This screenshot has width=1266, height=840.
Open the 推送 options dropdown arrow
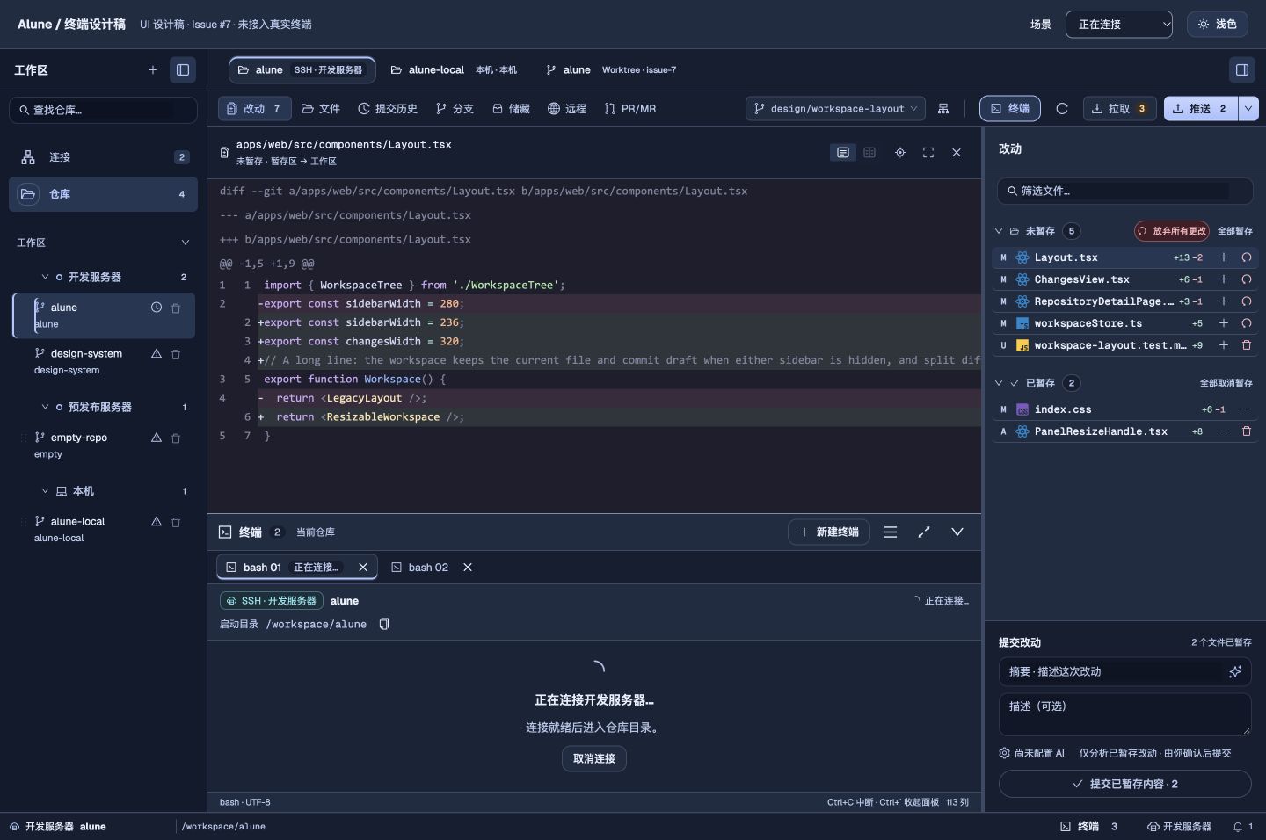click(x=1248, y=109)
